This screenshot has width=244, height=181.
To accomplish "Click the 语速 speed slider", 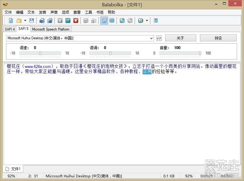I will click(40, 53).
